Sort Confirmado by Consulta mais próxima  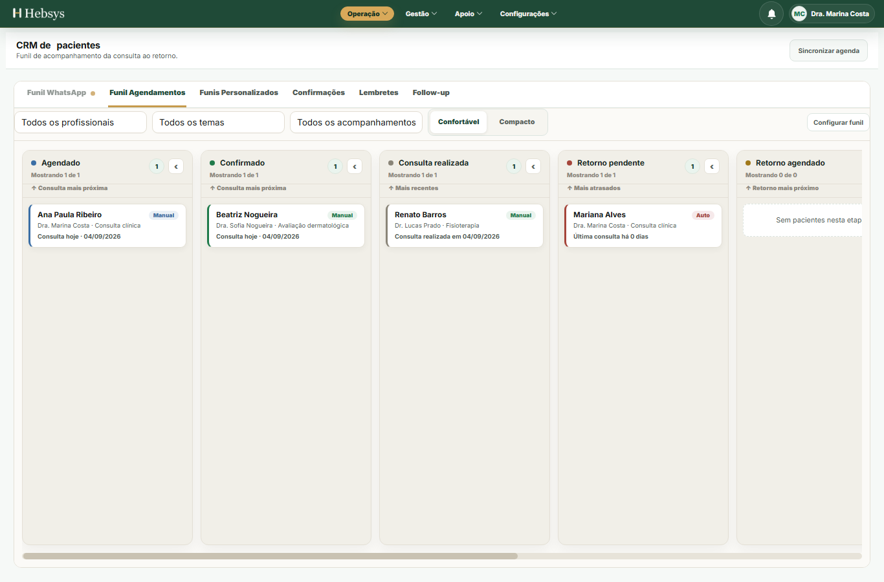(x=249, y=188)
